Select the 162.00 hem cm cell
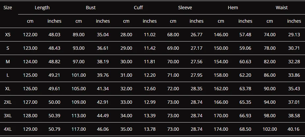305x137 pixels. click(221, 89)
